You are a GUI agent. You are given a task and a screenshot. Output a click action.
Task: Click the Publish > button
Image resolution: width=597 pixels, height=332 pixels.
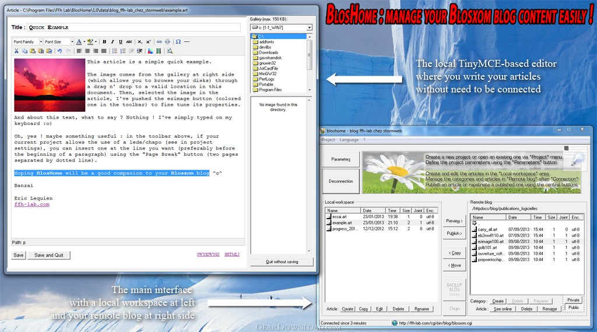(455, 234)
